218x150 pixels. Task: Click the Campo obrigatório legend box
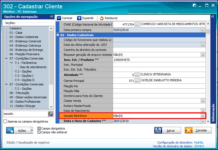coord(39,128)
